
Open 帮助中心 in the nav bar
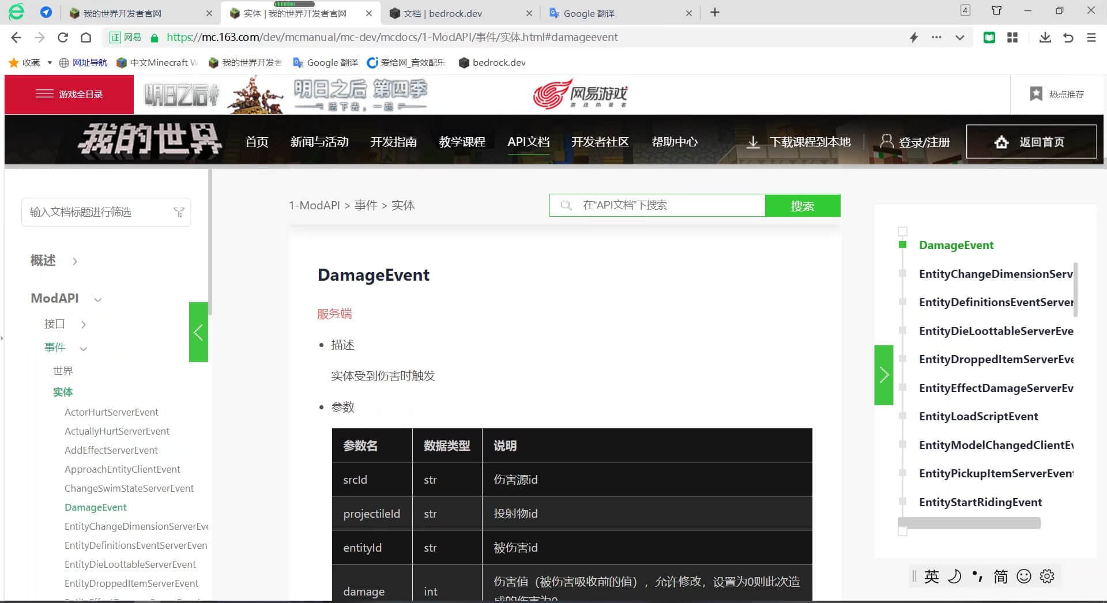[x=675, y=142]
